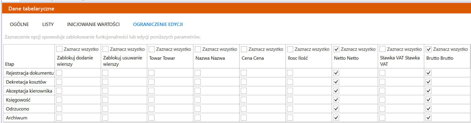Open the OGÓLNE tab
Viewport: 471px width, 123px height.
point(19,24)
